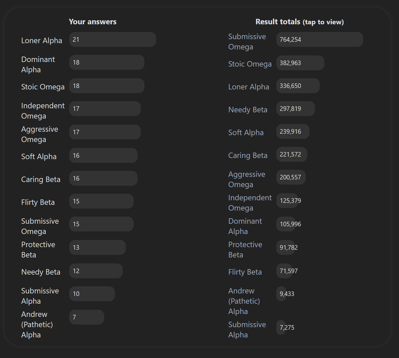Open Dominant Alpha label in Result totals

(245, 226)
